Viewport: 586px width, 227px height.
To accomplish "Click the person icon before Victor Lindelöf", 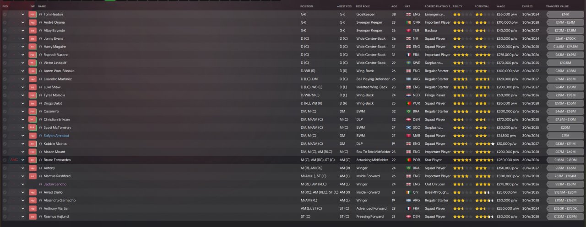I will (41, 63).
